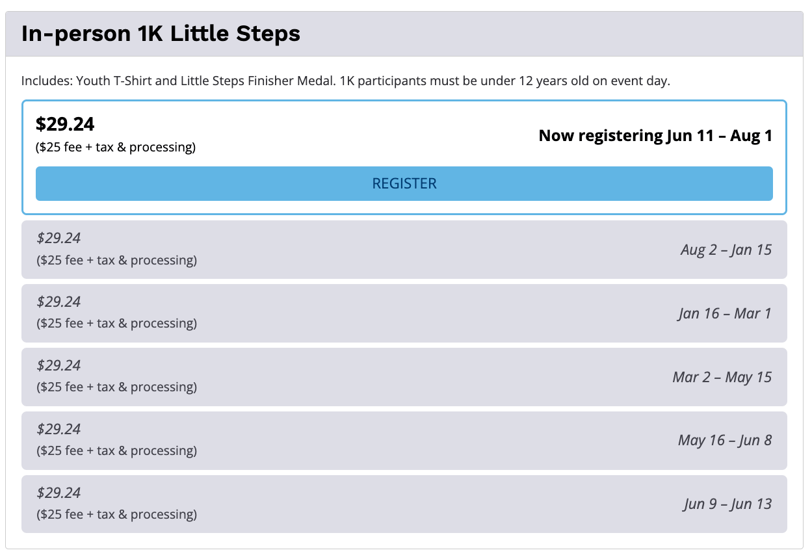Click the Includes Youth T-Shirt description text
The image size is (812, 559).
pyautogui.click(x=345, y=81)
